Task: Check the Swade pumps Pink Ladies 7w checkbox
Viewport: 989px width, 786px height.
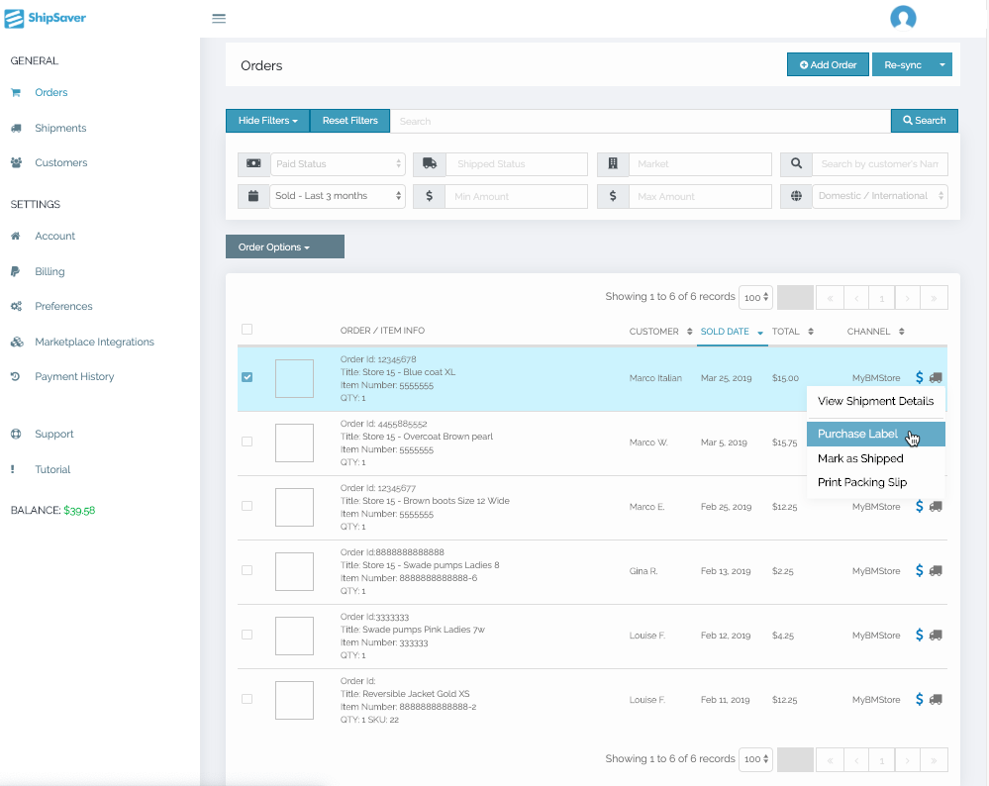Action: (x=247, y=635)
